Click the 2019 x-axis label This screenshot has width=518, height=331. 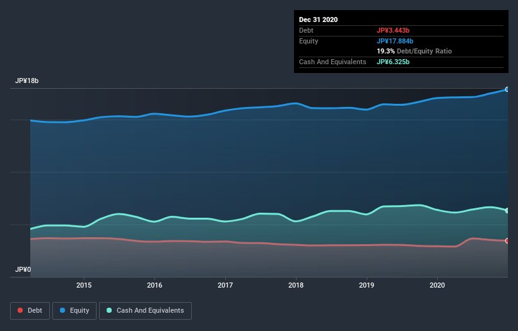click(367, 285)
